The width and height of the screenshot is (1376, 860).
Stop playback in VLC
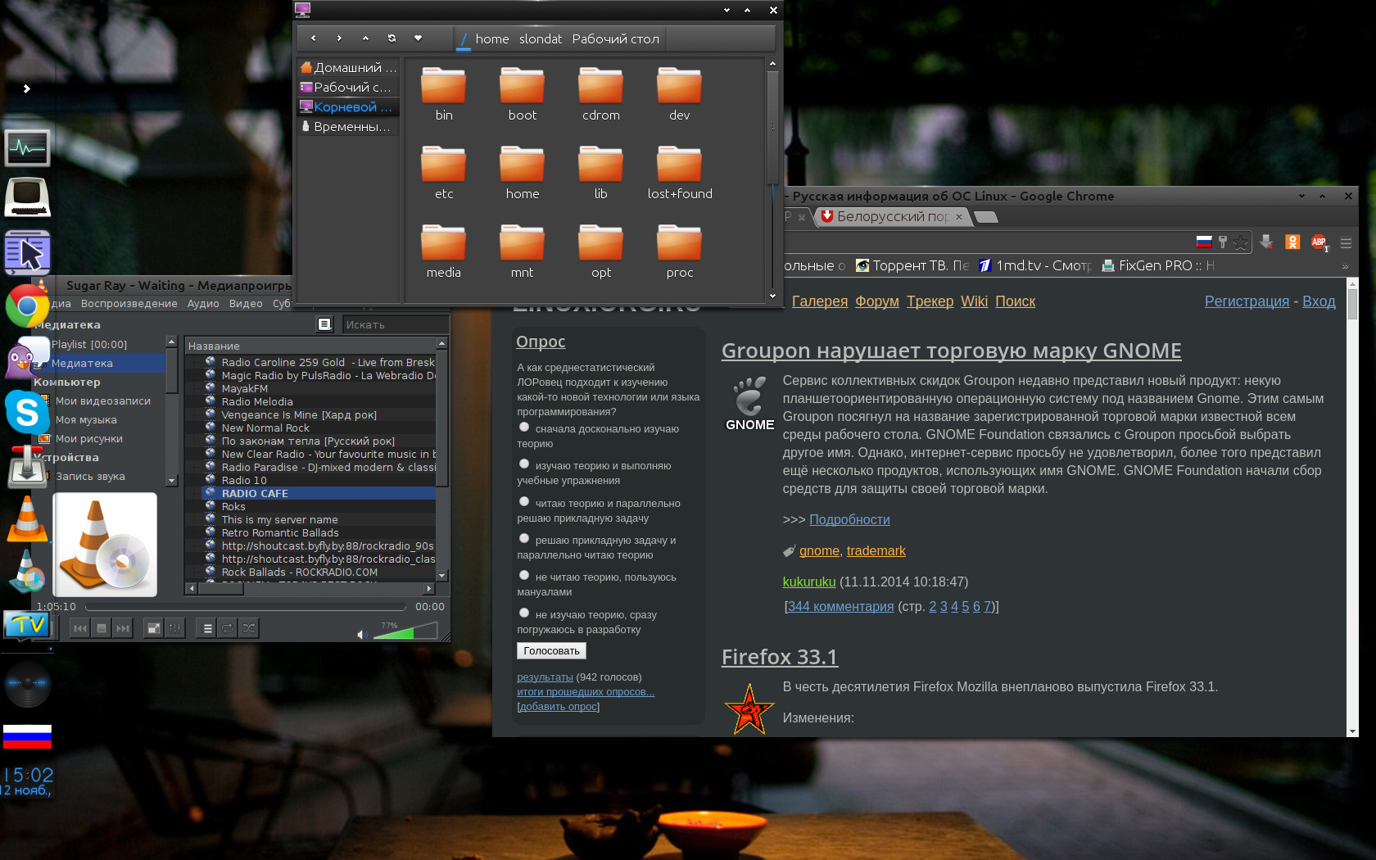[102, 628]
